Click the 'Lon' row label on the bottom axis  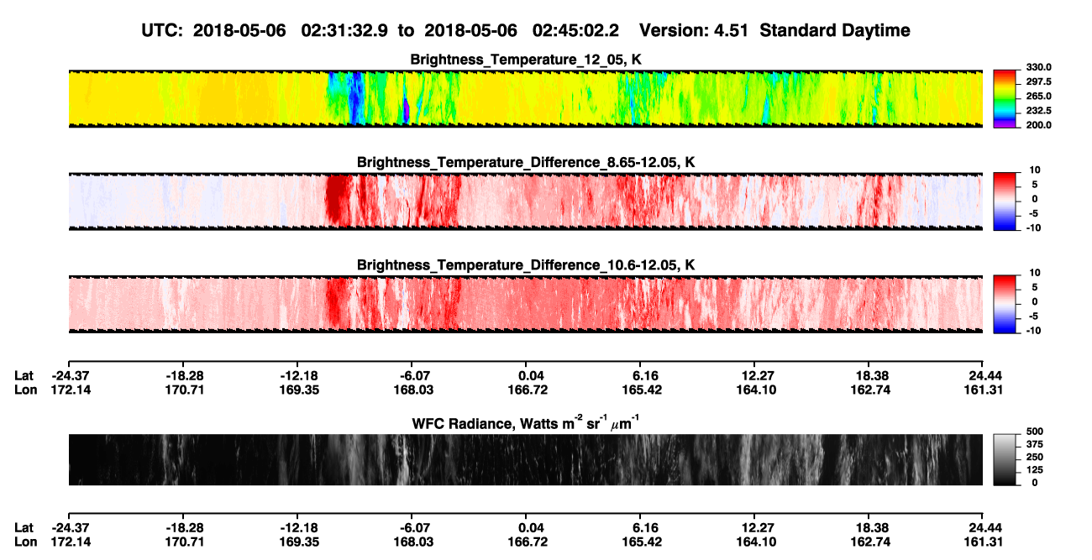[25, 542]
